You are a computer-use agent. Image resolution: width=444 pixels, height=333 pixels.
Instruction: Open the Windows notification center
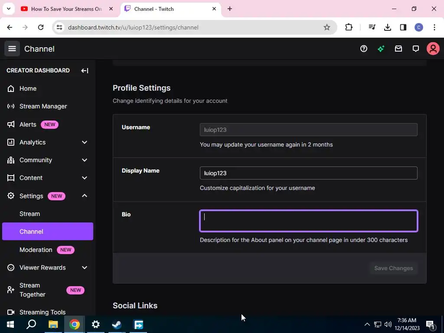pos(431,325)
